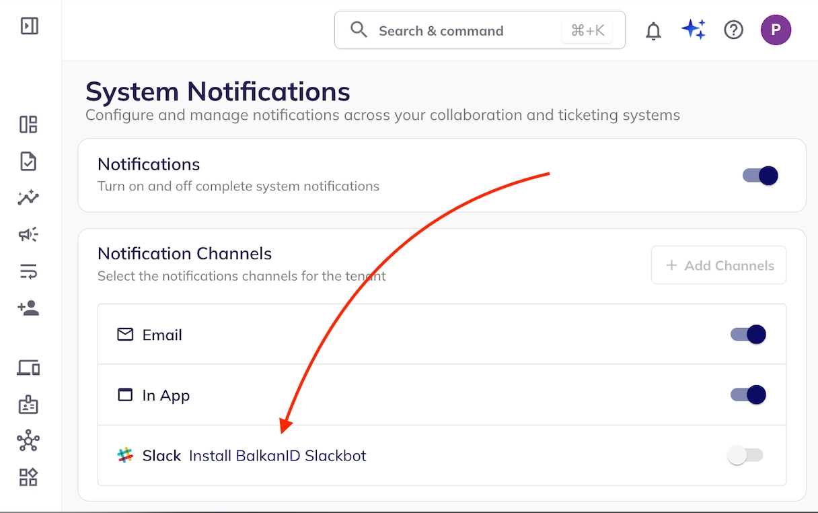Turn off the system Notifications toggle
Viewport: 818px width, 513px height.
tap(760, 176)
